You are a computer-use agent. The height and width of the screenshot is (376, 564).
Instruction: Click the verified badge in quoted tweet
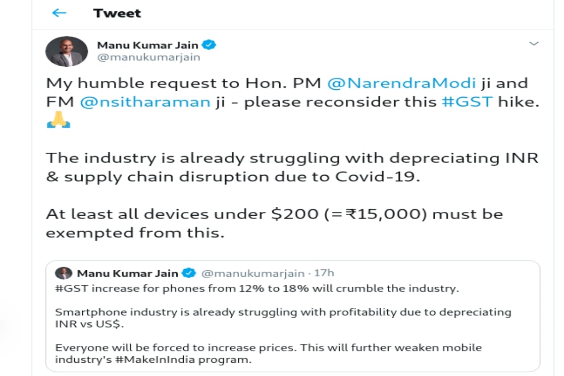click(189, 273)
